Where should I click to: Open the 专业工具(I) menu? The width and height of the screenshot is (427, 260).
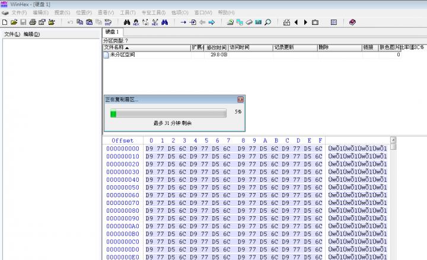tap(154, 12)
